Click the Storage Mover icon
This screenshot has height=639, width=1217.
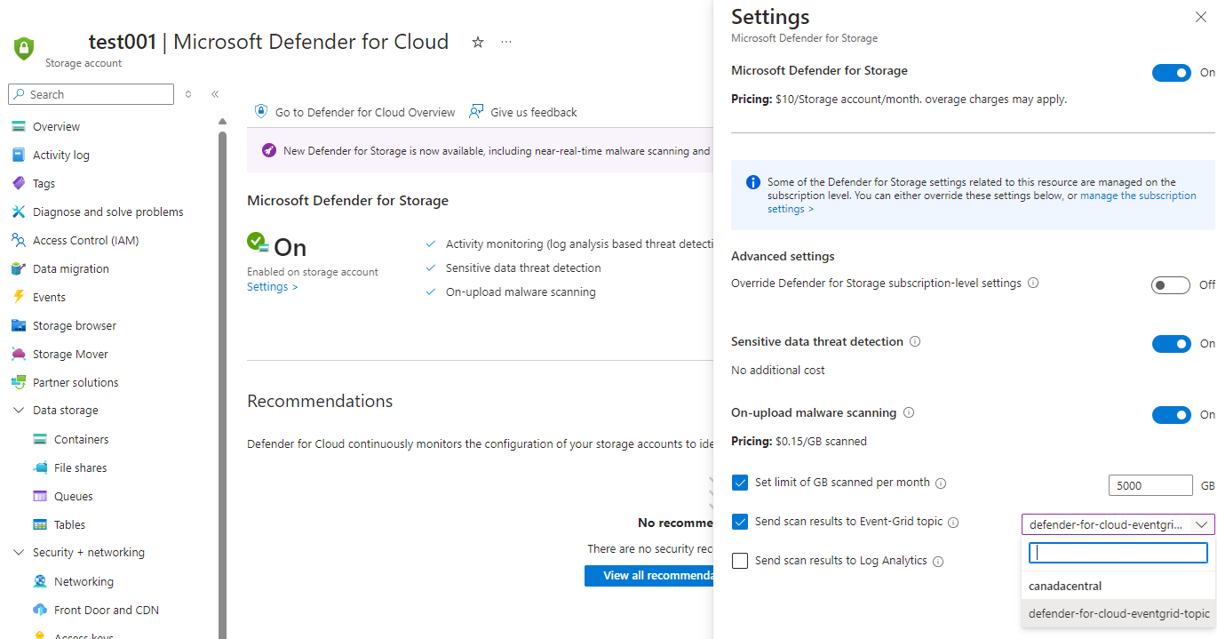pos(19,354)
